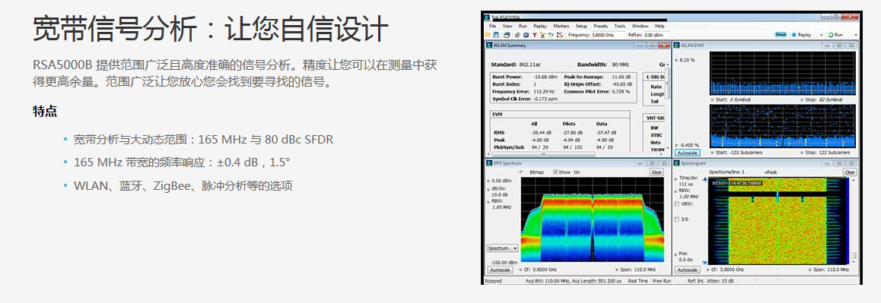
Task: Click the green circular Run icon
Action: click(831, 35)
